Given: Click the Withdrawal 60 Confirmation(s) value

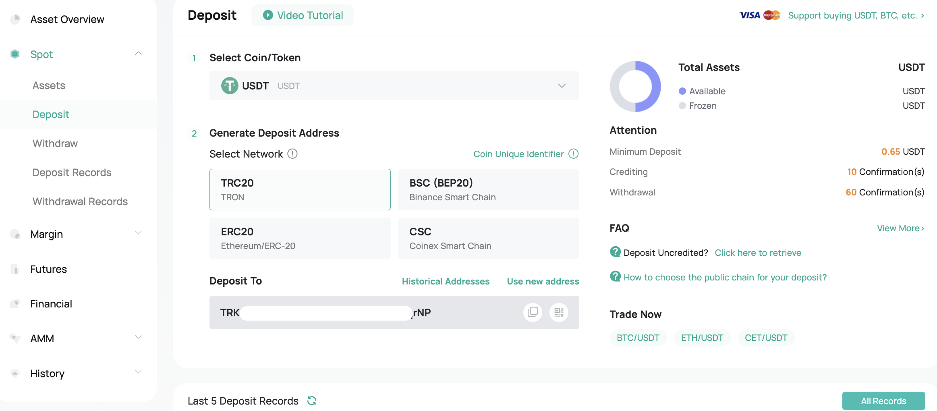Looking at the screenshot, I should pos(885,192).
